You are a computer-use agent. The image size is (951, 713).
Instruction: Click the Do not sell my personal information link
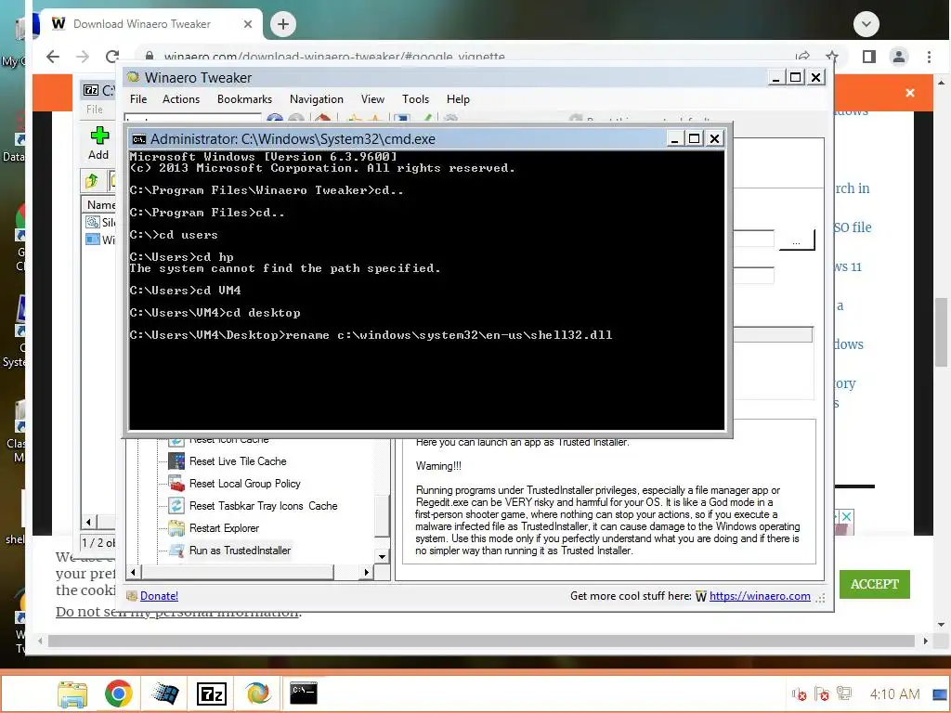click(x=177, y=612)
